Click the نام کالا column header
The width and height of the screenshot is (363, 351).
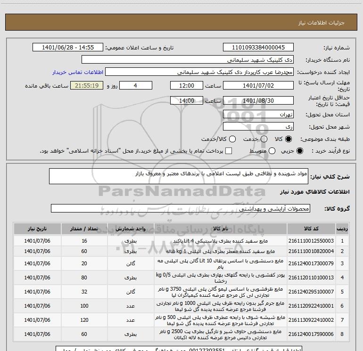221,229
